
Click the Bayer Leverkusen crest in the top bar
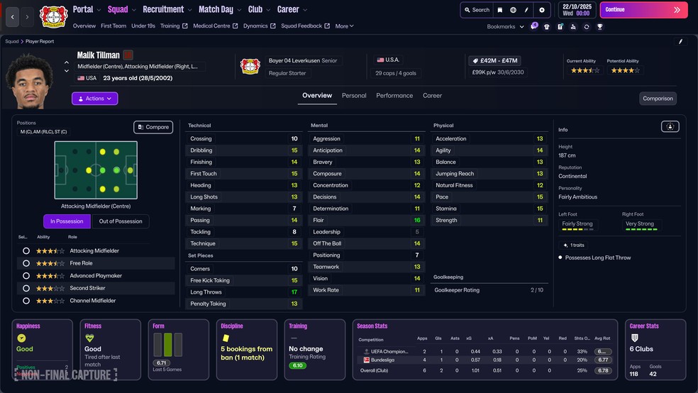[x=53, y=16]
